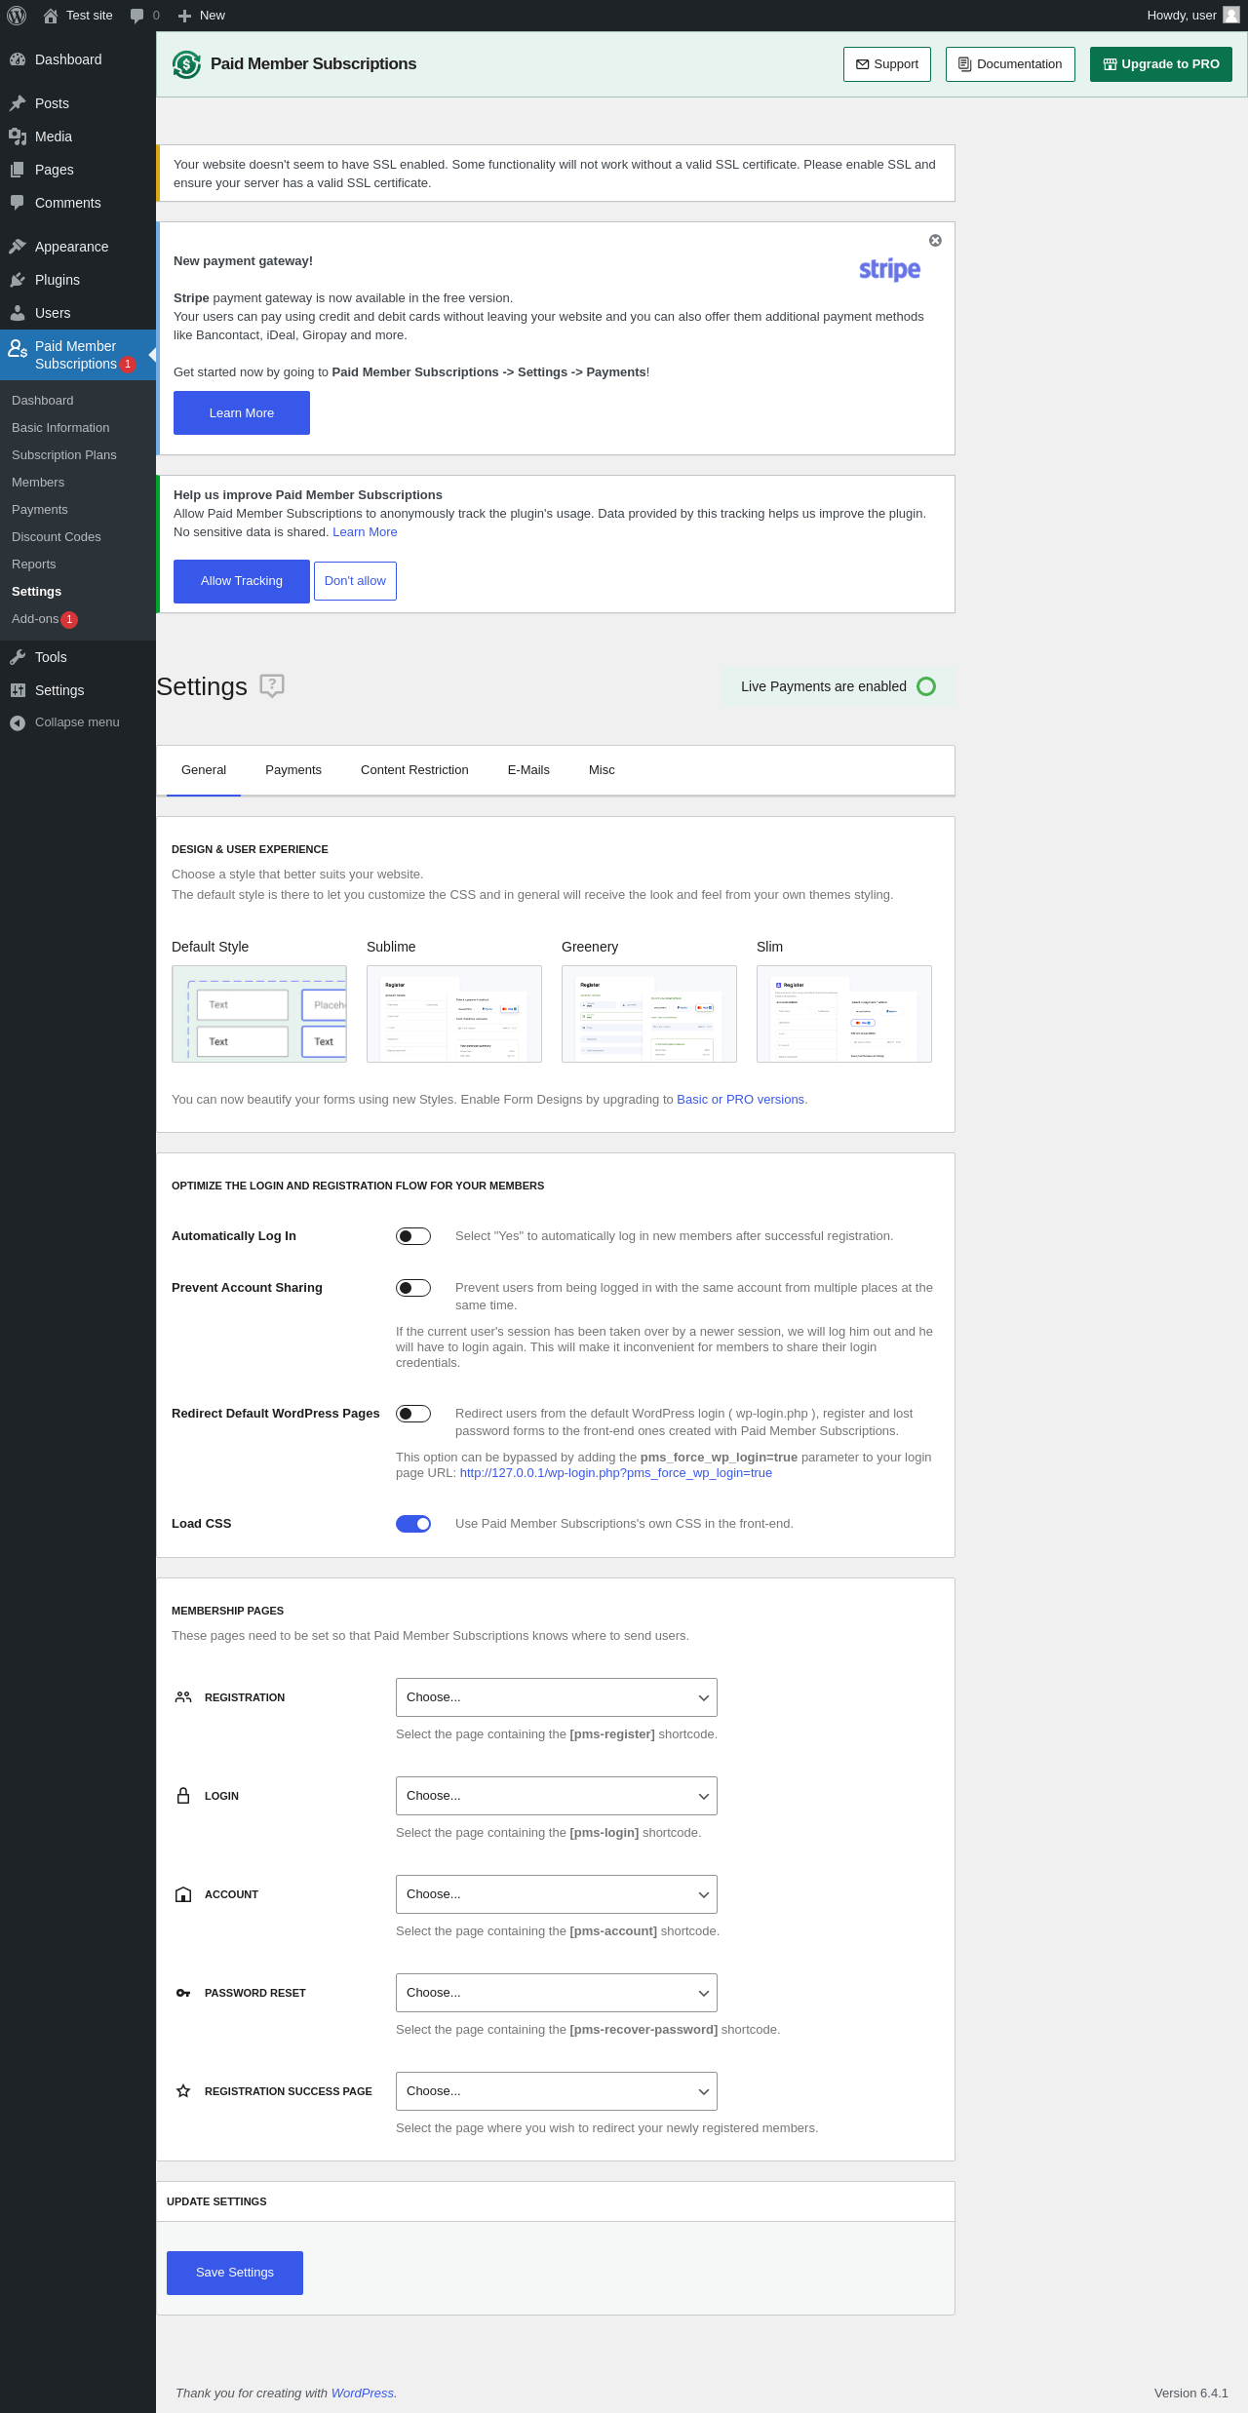Viewport: 1248px width, 2413px height.
Task: Open the Registration Success Page dropdown
Action: (x=557, y=2091)
